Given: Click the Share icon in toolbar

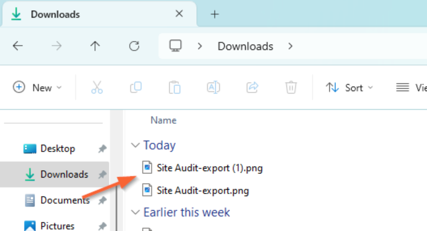Looking at the screenshot, I should click(252, 87).
